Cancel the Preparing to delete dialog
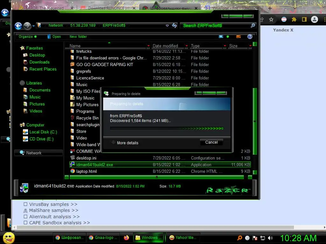The width and height of the screenshot is (326, 244). [x=211, y=142]
